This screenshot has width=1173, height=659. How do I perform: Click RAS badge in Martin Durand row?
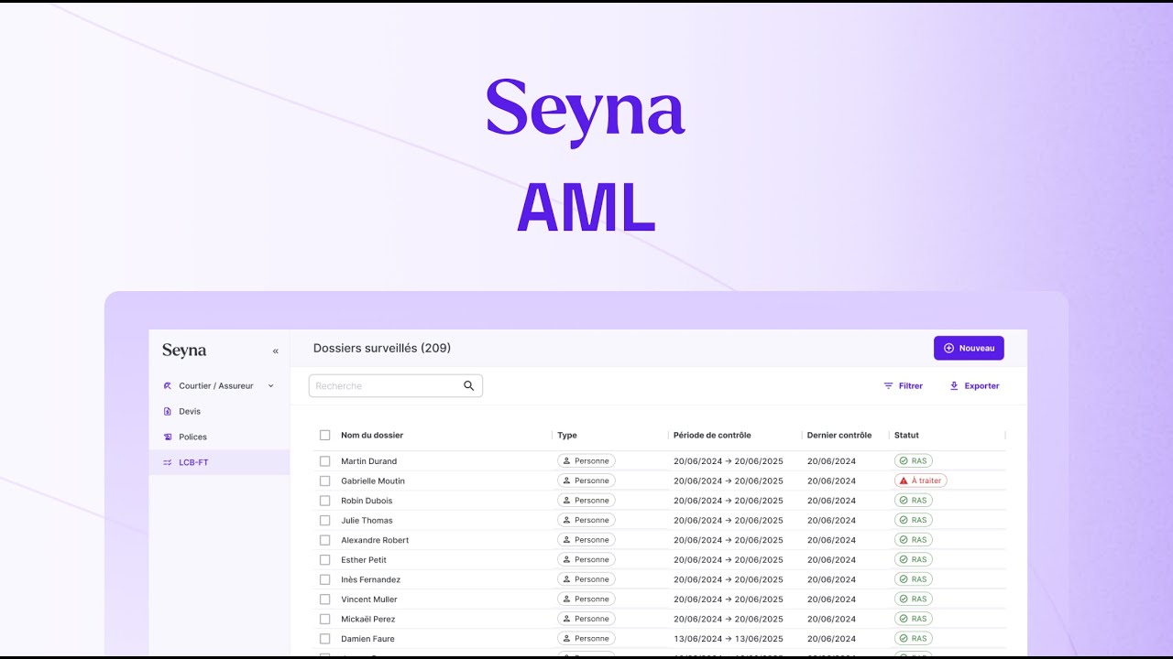(x=914, y=461)
